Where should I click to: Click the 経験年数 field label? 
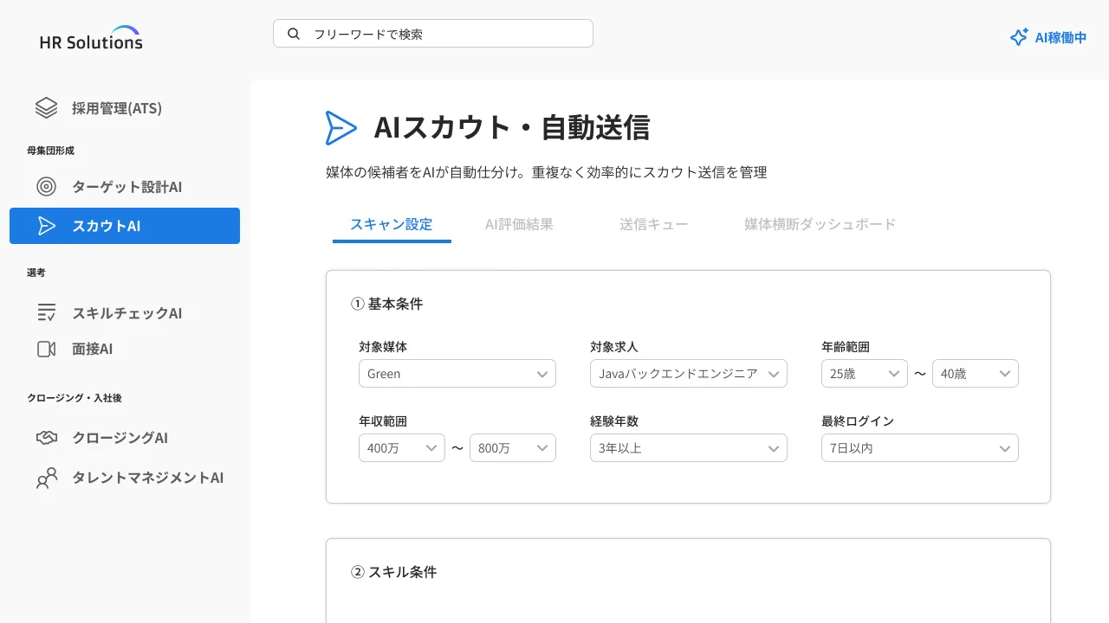point(614,421)
